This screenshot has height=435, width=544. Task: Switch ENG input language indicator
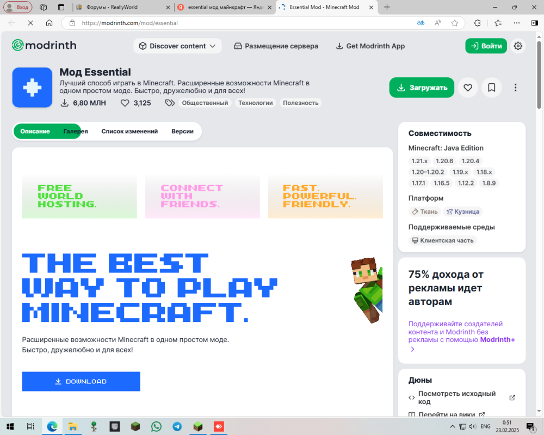(485, 426)
